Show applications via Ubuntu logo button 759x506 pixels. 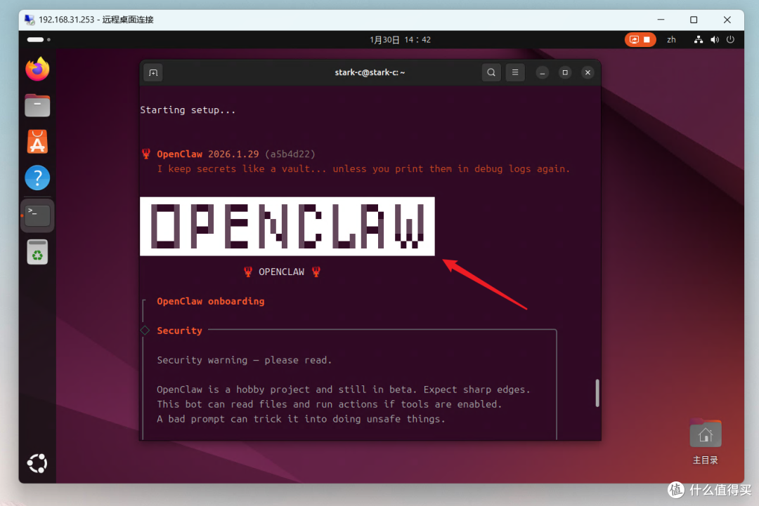pyautogui.click(x=37, y=463)
